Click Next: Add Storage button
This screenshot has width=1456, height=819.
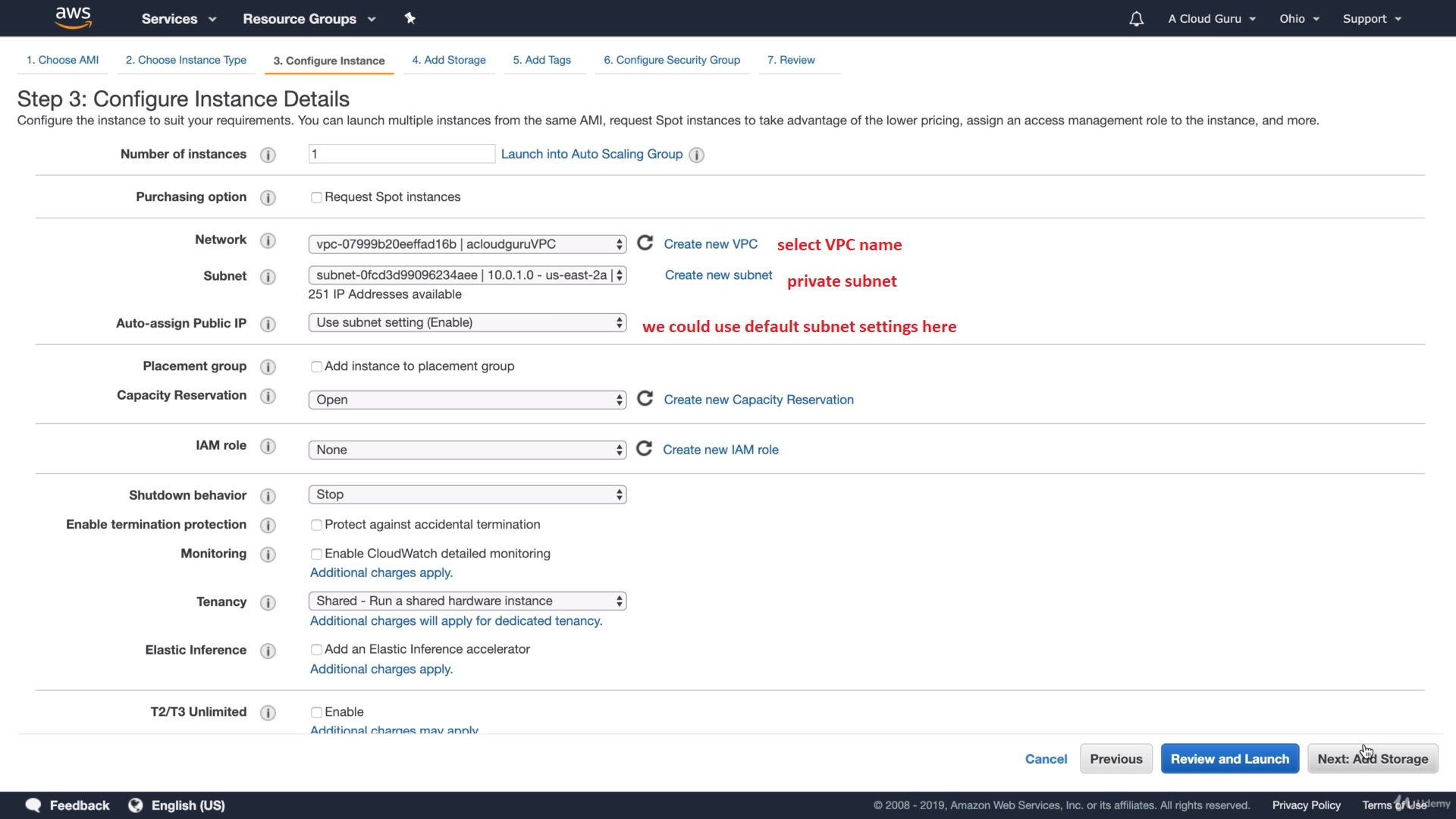1372,758
